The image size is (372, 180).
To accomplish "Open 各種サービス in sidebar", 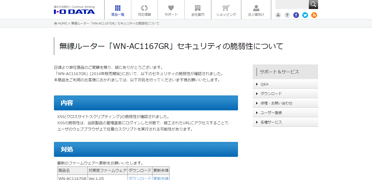I will point(285,122).
